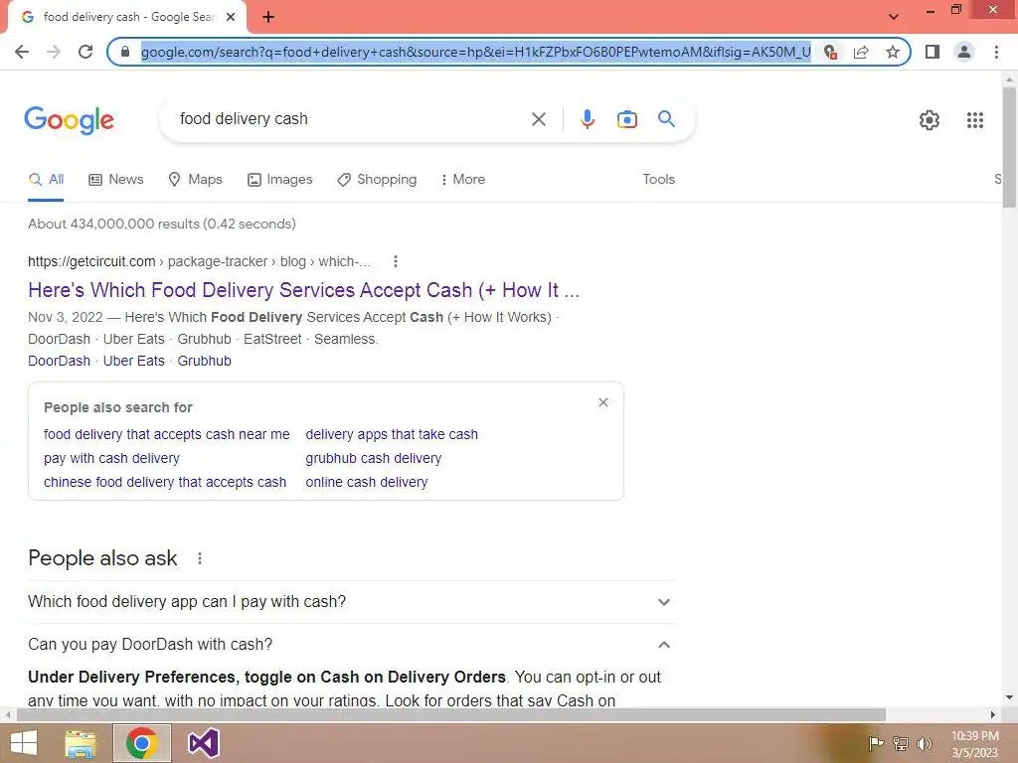Open a new tab with the plus button
The image size is (1018, 763).
[268, 17]
